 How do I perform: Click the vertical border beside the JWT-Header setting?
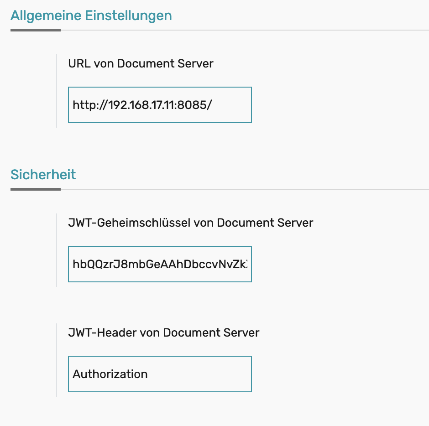(x=57, y=360)
